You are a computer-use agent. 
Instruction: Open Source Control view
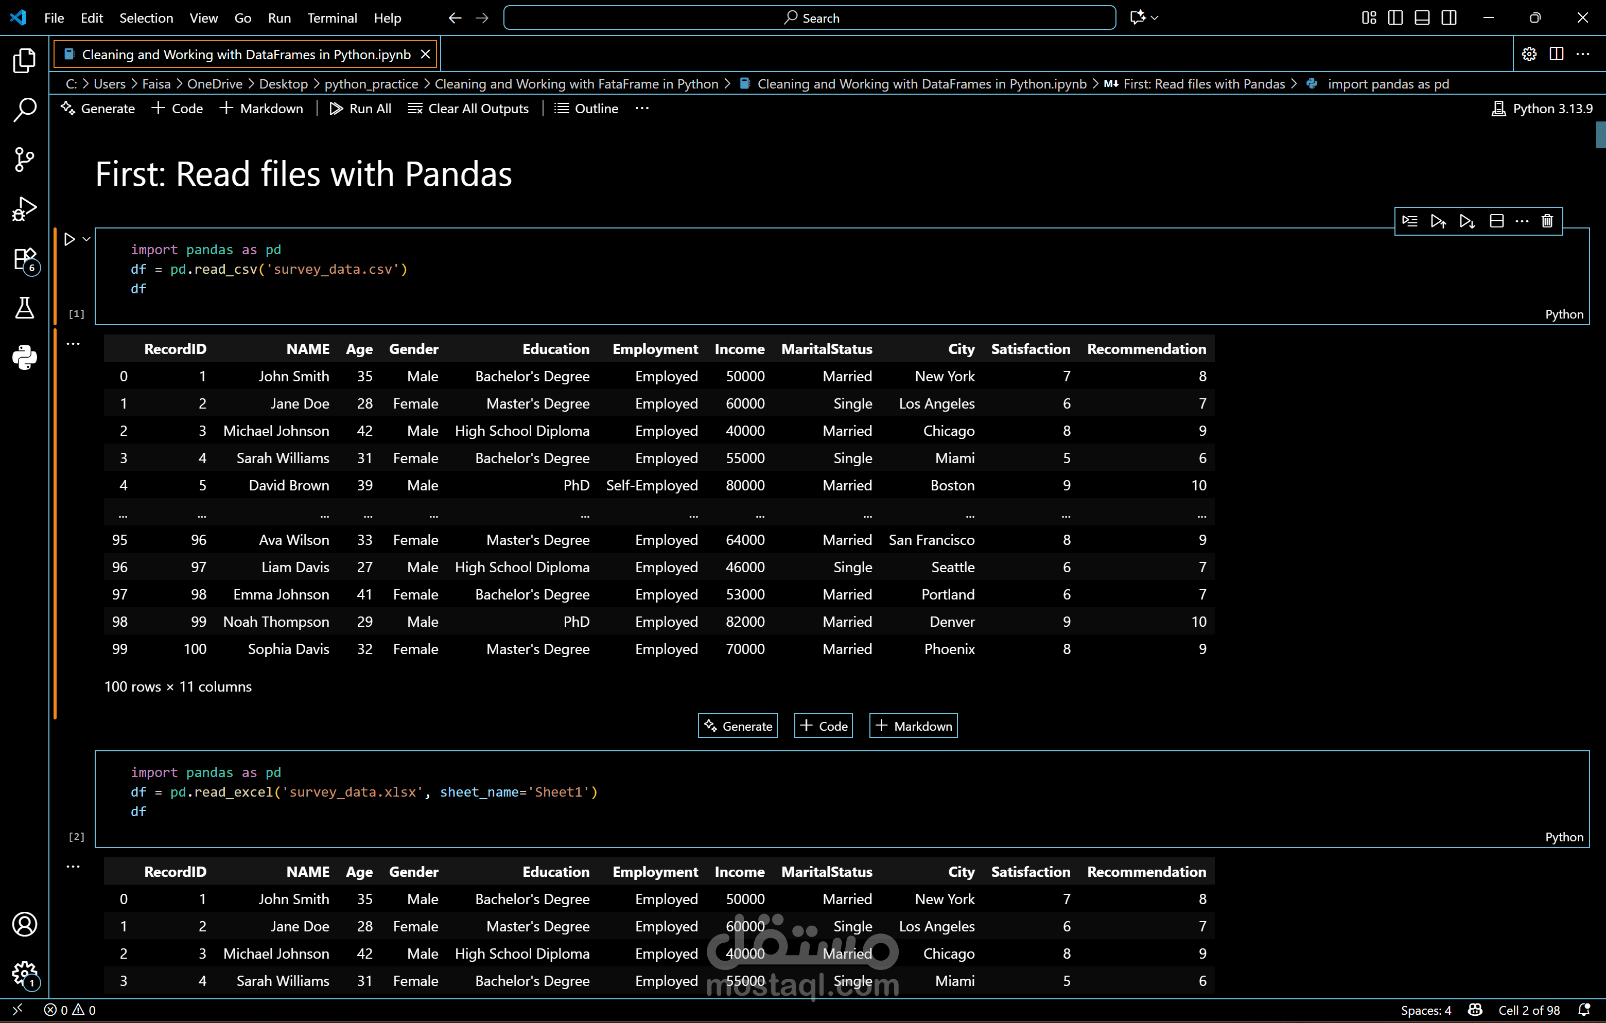(x=24, y=160)
